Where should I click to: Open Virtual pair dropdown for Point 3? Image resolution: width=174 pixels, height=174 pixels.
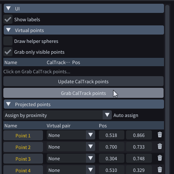click(71, 158)
